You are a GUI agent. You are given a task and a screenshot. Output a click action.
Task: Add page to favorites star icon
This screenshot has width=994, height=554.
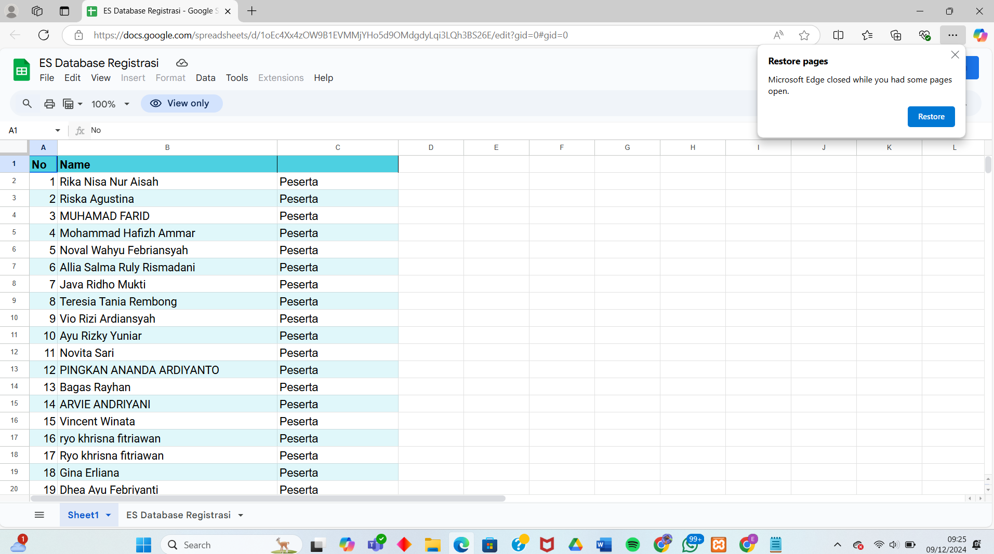pyautogui.click(x=804, y=35)
